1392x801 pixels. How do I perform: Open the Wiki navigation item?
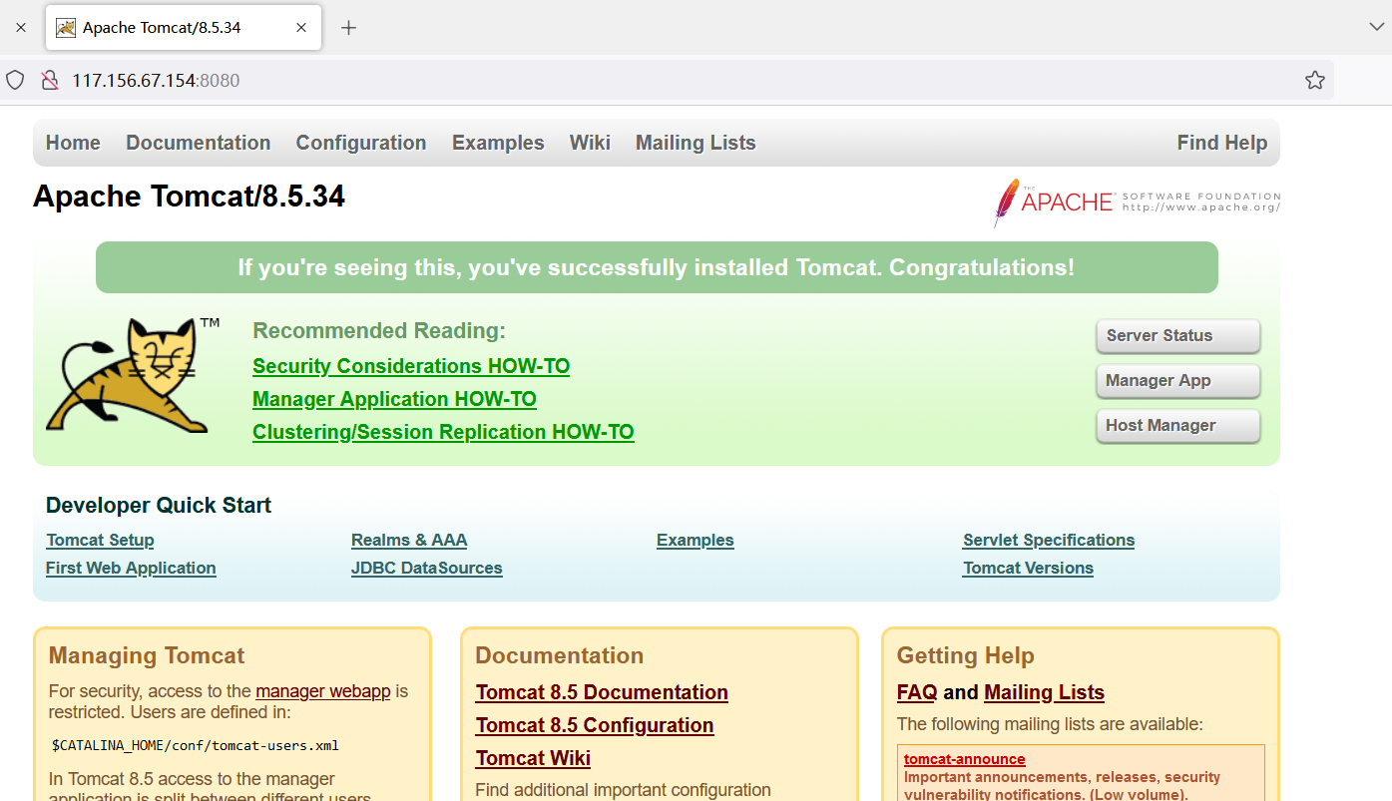(x=590, y=143)
